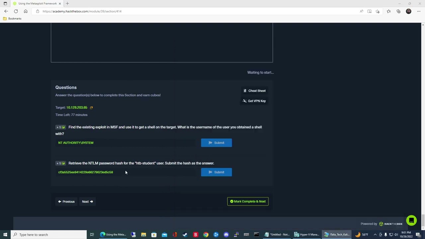
Task: Click the Cheat Sheet button
Action: pyautogui.click(x=254, y=91)
